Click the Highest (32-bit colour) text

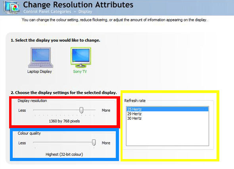pyautogui.click(x=64, y=154)
